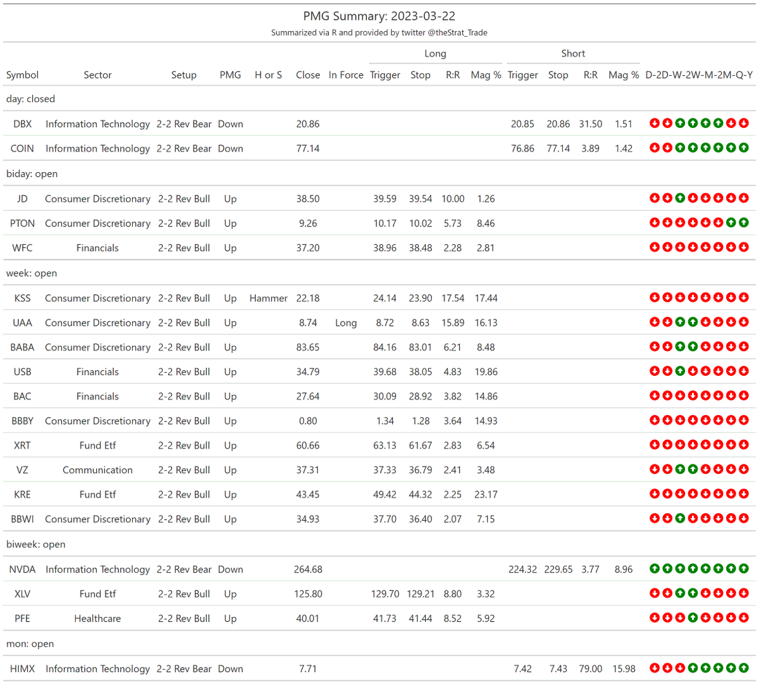
Task: Click the 224.32 short trigger for NVDA
Action: pyautogui.click(x=522, y=569)
